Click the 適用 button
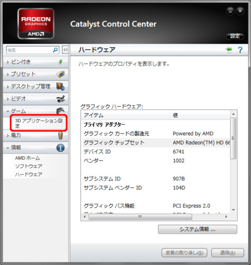 click(227, 253)
